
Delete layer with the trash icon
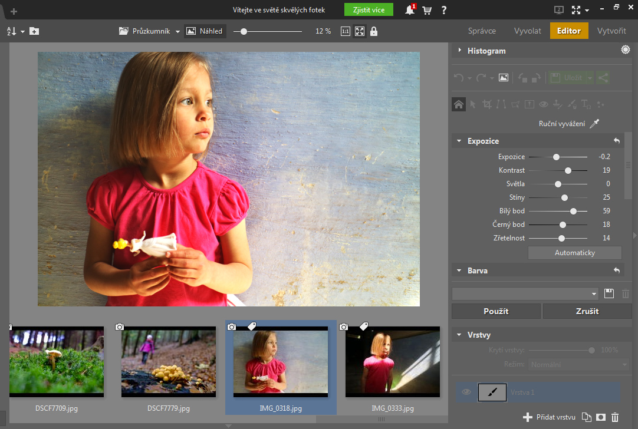coord(615,417)
